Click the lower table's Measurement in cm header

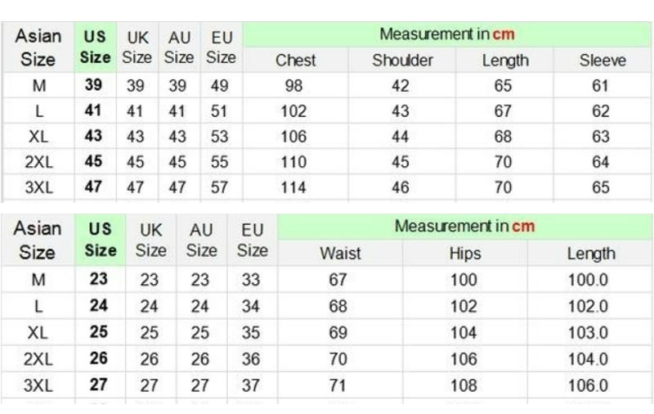point(464,226)
